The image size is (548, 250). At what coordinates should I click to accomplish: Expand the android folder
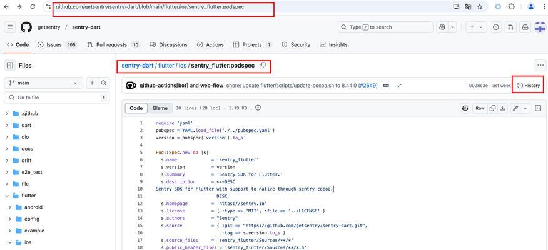click(10, 207)
